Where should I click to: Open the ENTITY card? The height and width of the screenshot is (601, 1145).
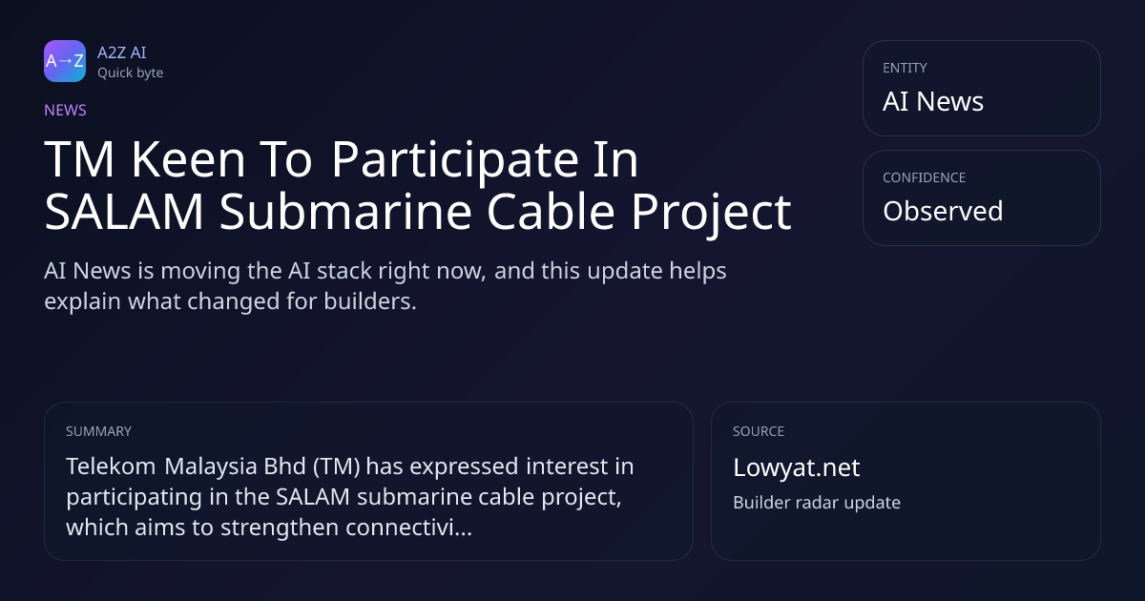pyautogui.click(x=982, y=88)
